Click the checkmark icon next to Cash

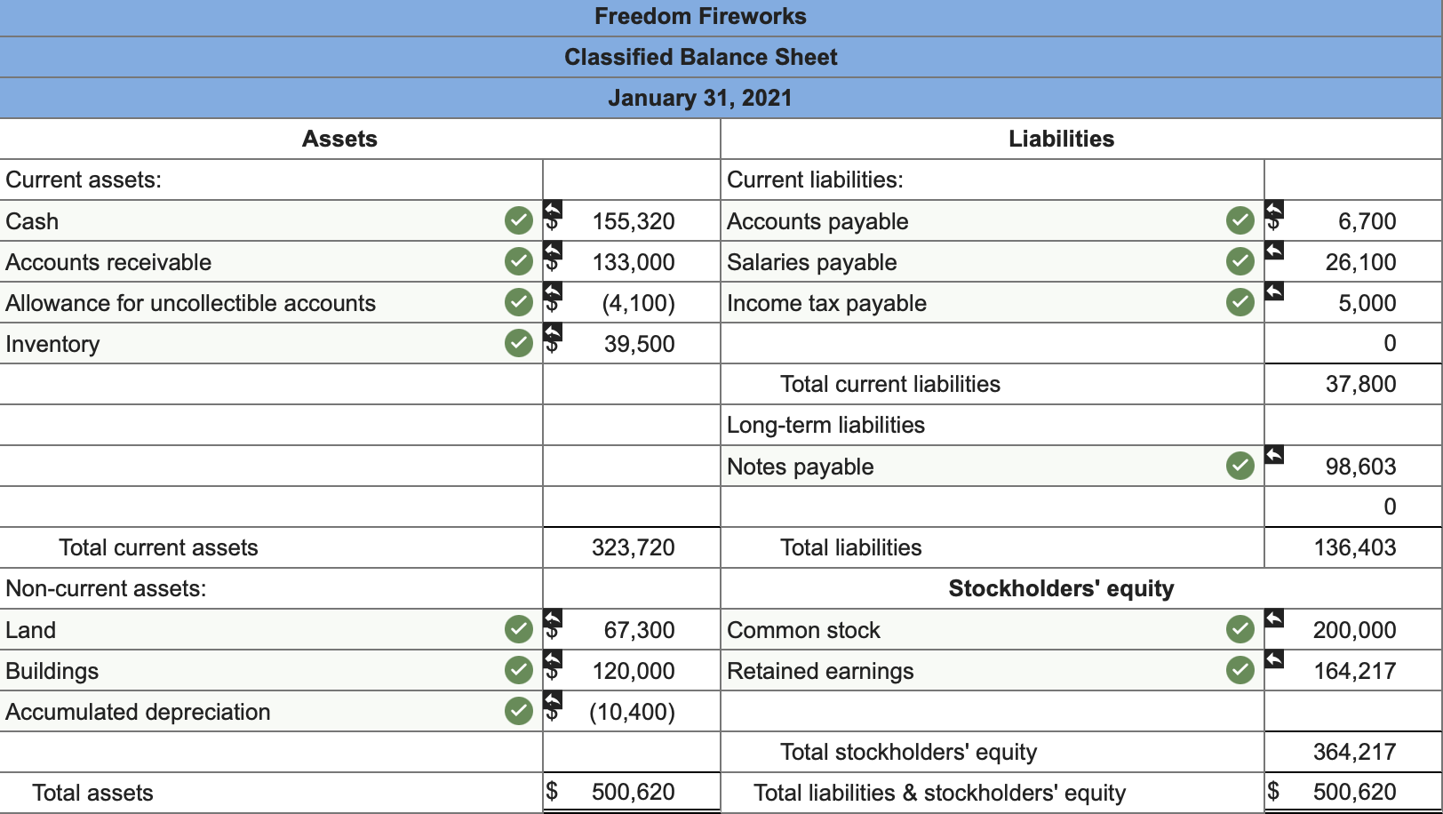pos(518,220)
